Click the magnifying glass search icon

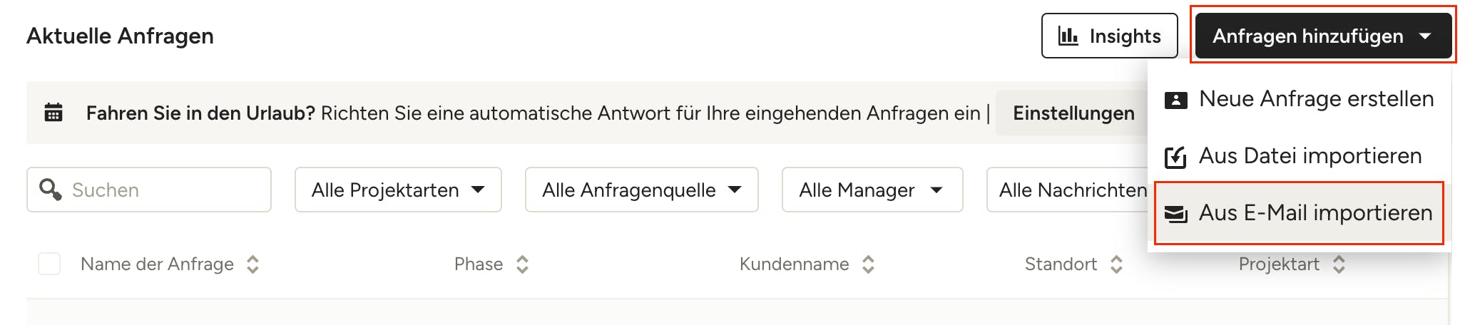pos(50,190)
